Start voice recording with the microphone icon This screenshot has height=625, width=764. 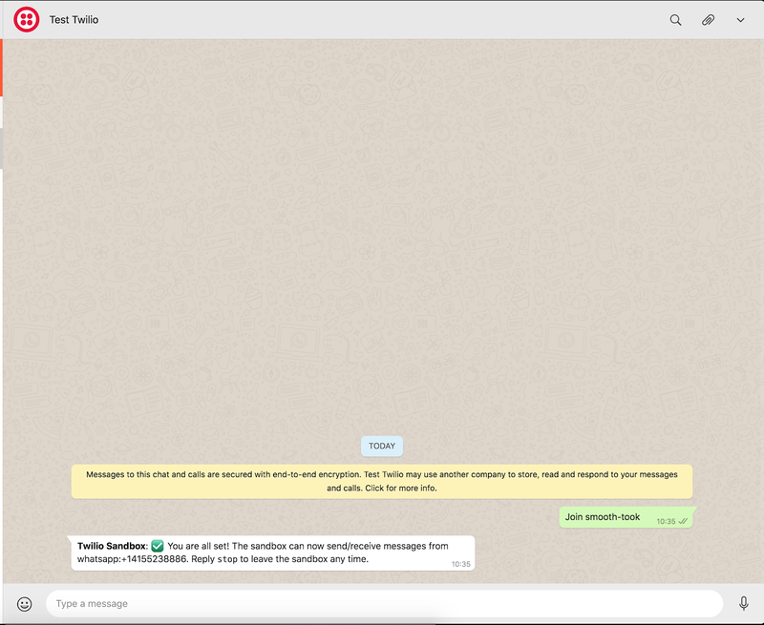point(743,602)
